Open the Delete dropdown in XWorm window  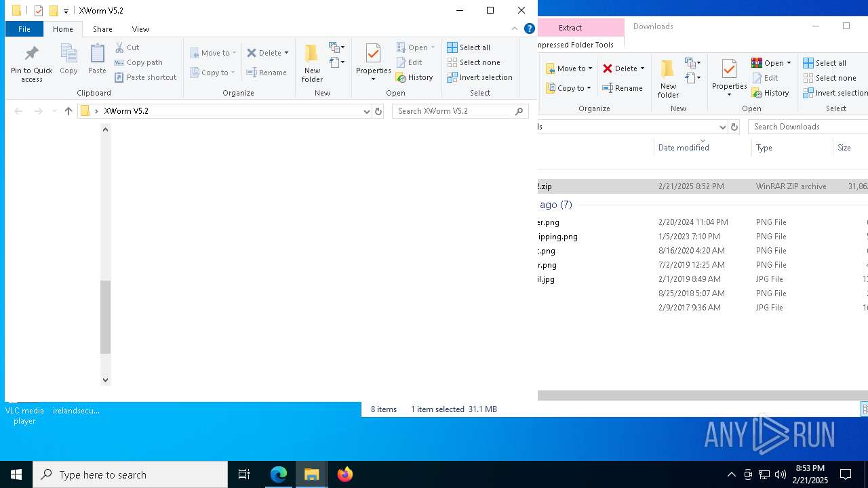tap(267, 53)
